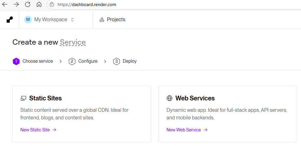The height and width of the screenshot is (146, 301).
Task: Follow the New Static Site link
Action: tap(38, 130)
